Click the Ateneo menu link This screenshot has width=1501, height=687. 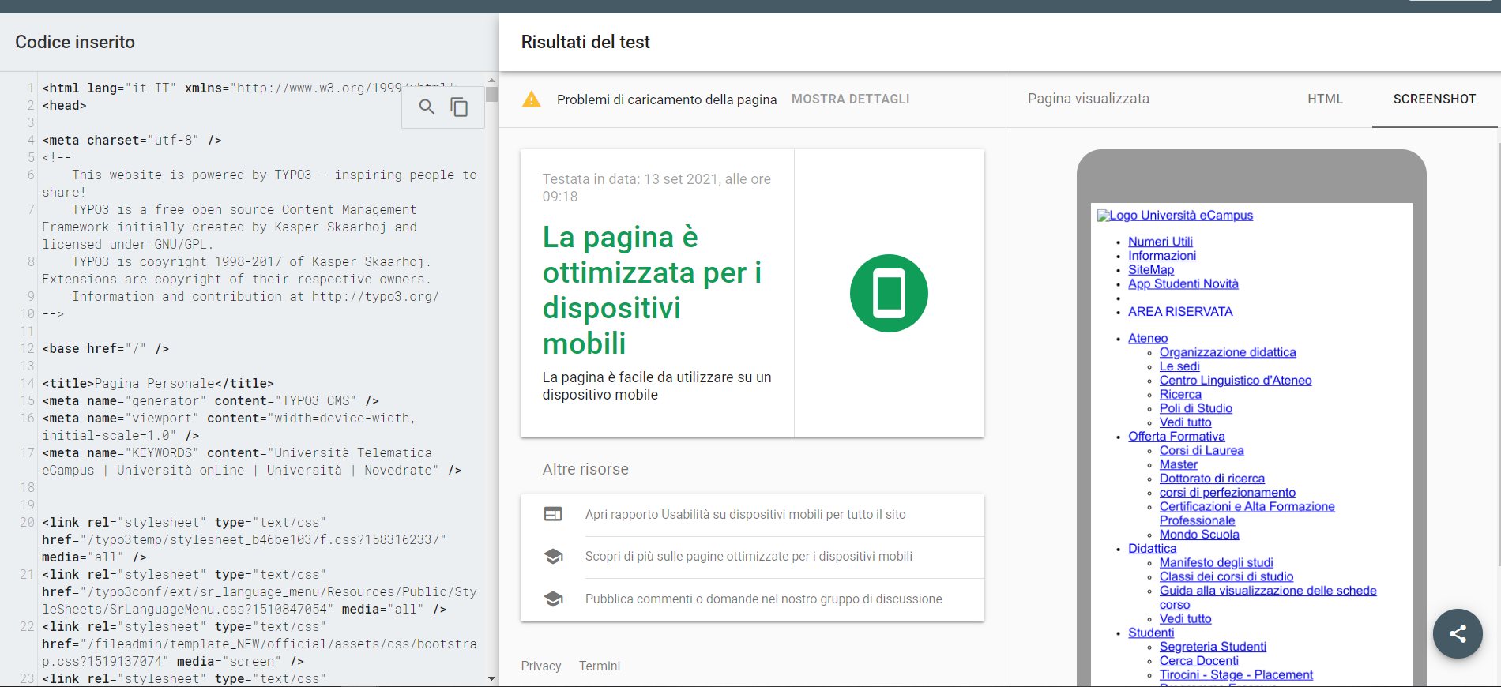coord(1148,338)
